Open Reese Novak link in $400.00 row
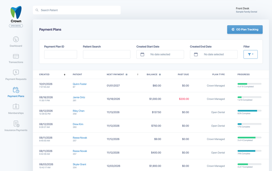The height and width of the screenshot is (171, 272). pos(80,151)
